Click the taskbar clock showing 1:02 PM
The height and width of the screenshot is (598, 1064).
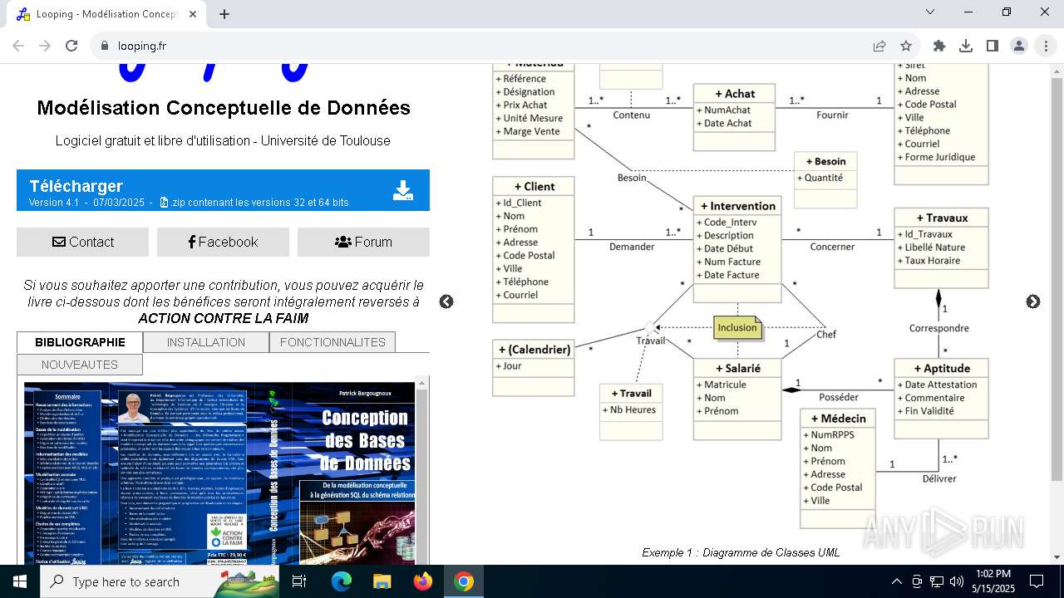993,581
